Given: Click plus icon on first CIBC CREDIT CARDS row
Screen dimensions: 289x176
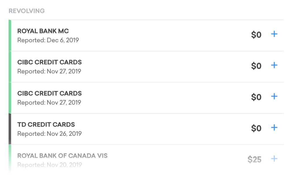Looking at the screenshot, I should tap(274, 65).
